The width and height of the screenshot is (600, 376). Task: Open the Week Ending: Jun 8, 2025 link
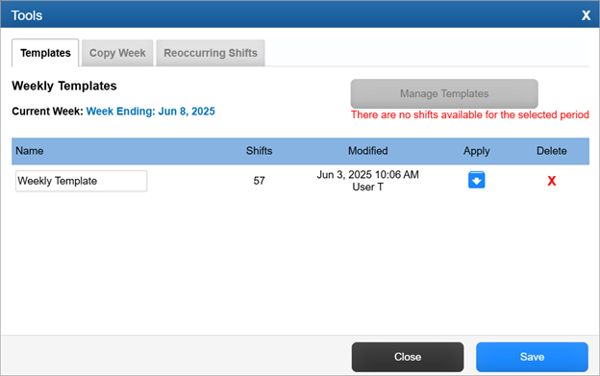point(150,112)
